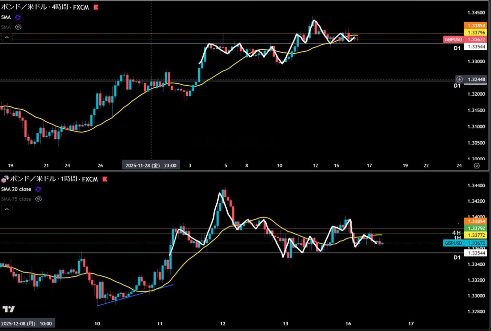Select the blue trendline on 1-hour chart
Viewport: 491px width, 331px height.
pyautogui.click(x=135, y=295)
